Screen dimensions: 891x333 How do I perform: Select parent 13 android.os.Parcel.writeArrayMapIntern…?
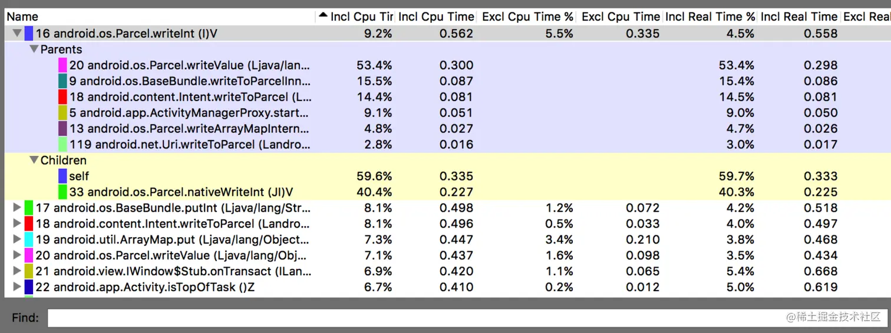[190, 129]
